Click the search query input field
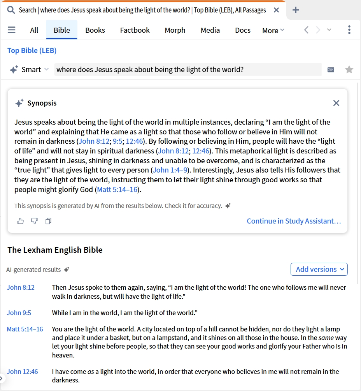This screenshot has width=361, height=391. pyautogui.click(x=188, y=70)
